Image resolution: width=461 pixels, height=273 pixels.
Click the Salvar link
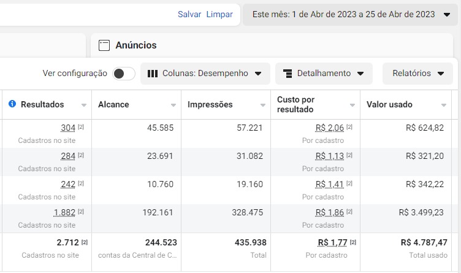click(189, 14)
